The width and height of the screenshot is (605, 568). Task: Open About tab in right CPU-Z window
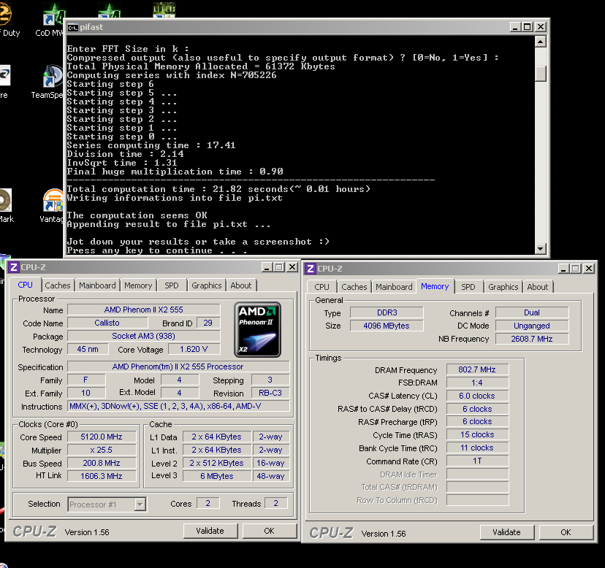(x=538, y=287)
